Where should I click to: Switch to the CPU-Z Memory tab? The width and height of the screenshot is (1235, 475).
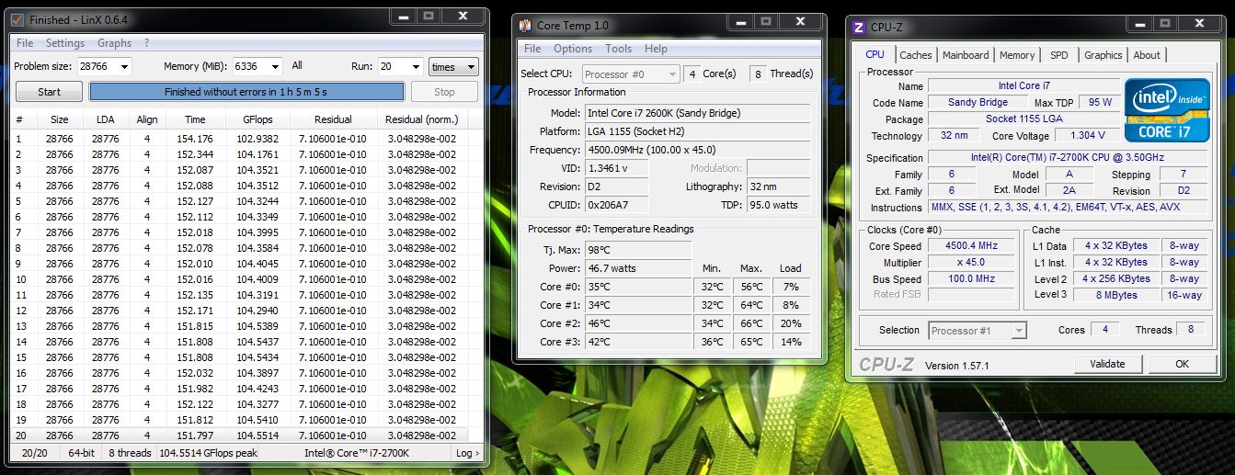[x=1017, y=55]
